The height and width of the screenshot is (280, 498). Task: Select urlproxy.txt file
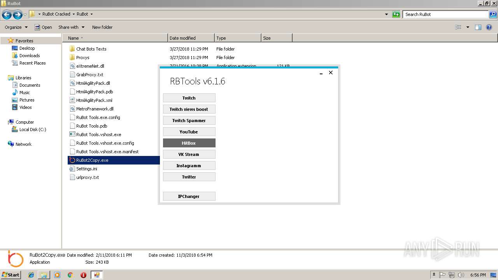point(88,177)
